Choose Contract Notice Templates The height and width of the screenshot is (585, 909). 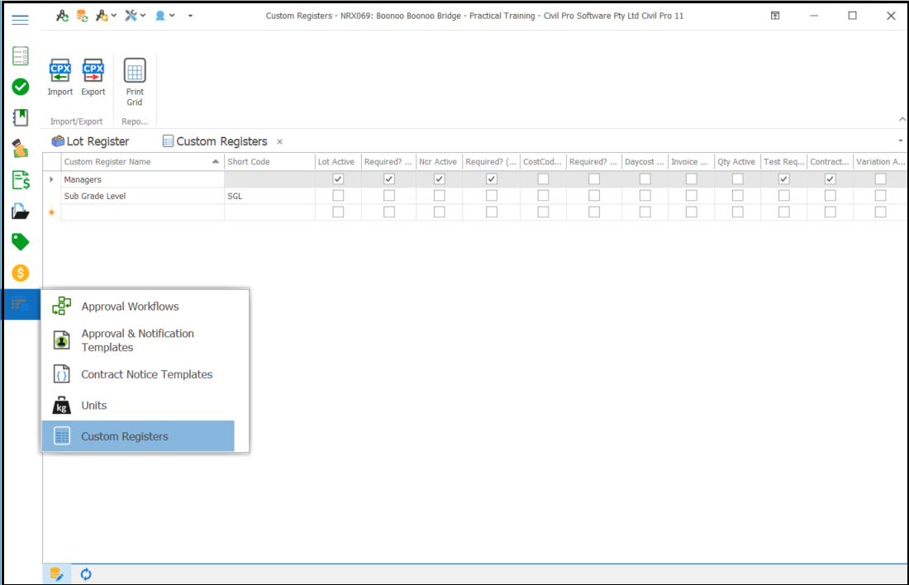[147, 373]
